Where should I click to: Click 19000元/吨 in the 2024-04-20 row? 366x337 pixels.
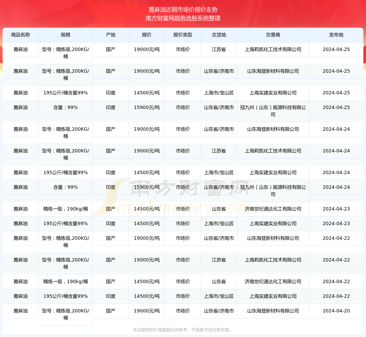tap(147, 311)
